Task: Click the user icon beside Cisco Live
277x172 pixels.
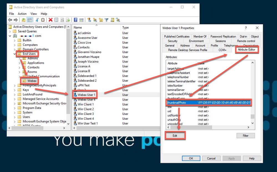Action: pos(75,42)
